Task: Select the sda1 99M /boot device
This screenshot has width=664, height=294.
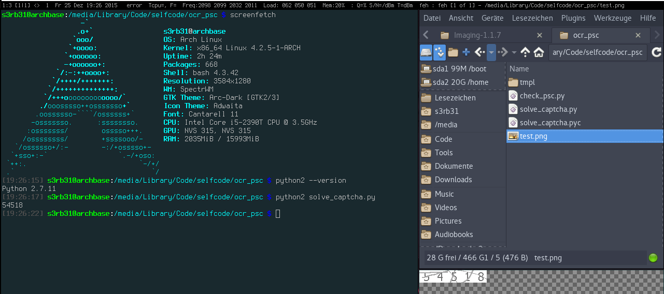Action: tap(462, 68)
